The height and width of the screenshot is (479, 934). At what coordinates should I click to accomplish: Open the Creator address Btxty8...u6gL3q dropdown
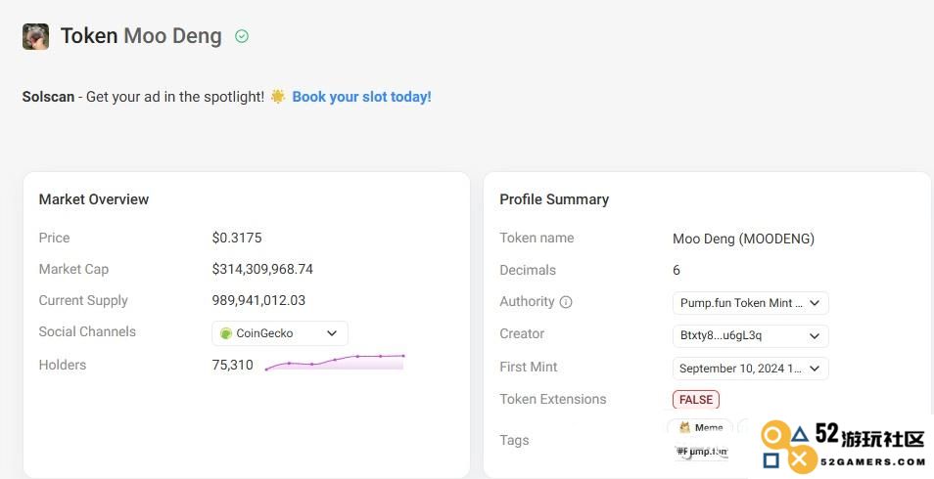tap(750, 335)
